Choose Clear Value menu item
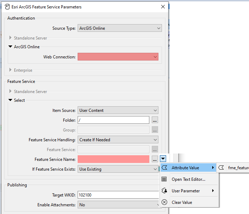Viewport: 249px width, 214px height. (x=189, y=202)
